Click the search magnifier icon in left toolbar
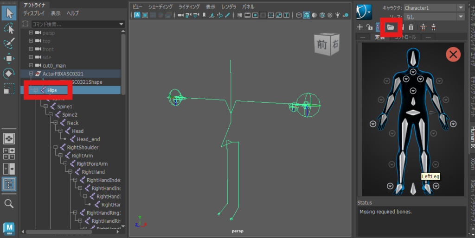Image resolution: width=475 pixels, height=238 pixels. 9,203
